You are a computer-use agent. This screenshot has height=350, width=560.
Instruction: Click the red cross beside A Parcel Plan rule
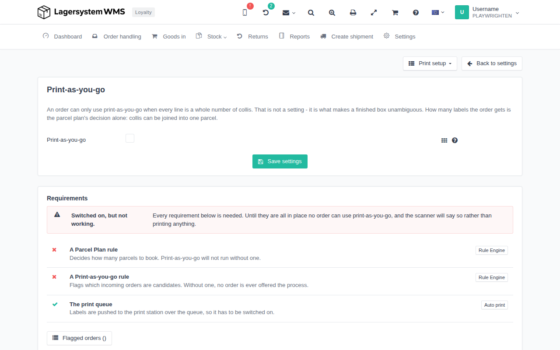coord(54,250)
